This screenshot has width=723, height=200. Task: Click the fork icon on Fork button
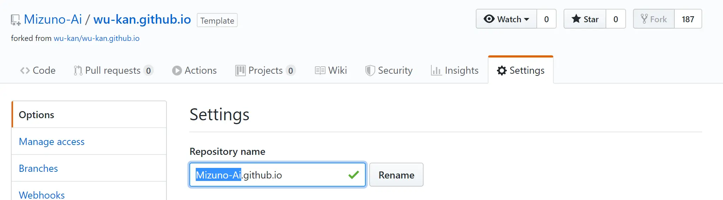tap(644, 19)
